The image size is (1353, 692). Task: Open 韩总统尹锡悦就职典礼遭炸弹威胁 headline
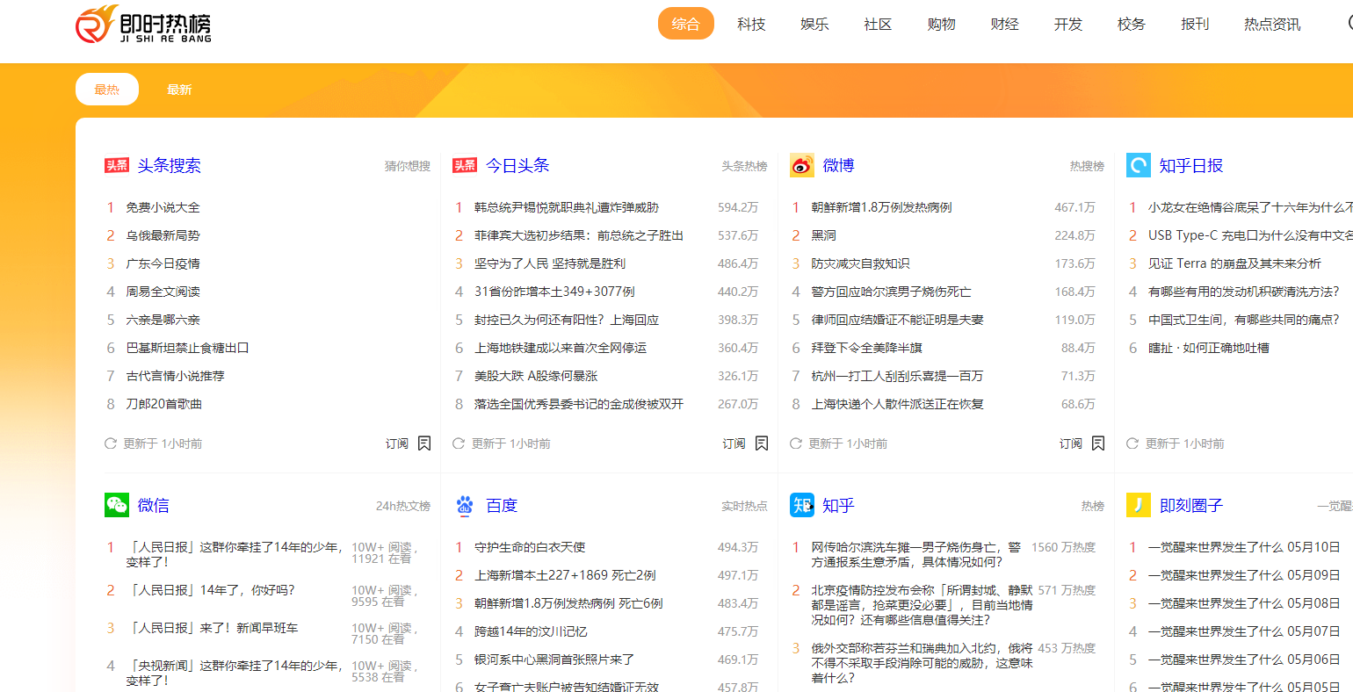[567, 207]
